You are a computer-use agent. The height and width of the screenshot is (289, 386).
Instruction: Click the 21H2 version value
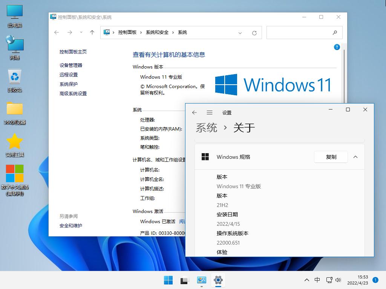222,205
